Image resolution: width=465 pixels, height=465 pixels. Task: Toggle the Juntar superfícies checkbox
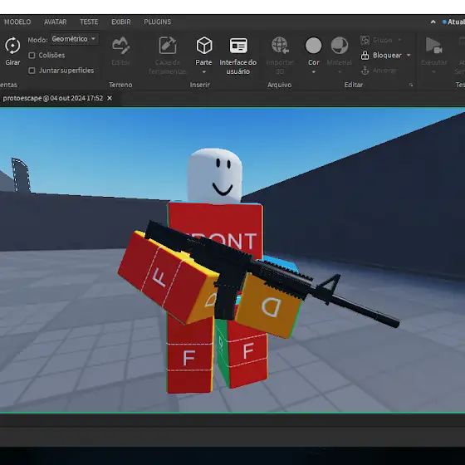pyautogui.click(x=32, y=71)
